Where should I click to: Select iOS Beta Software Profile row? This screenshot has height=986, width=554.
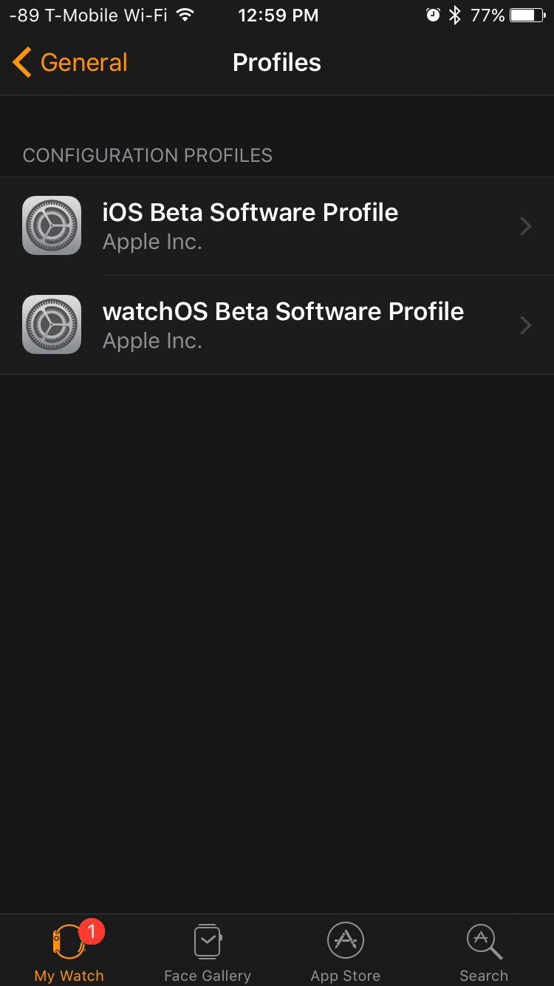tap(277, 226)
